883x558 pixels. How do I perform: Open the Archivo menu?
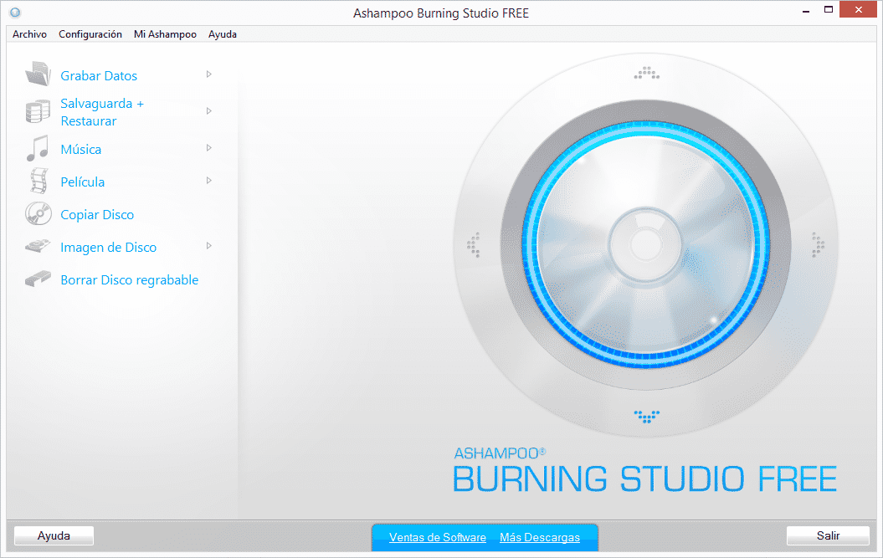pyautogui.click(x=29, y=34)
